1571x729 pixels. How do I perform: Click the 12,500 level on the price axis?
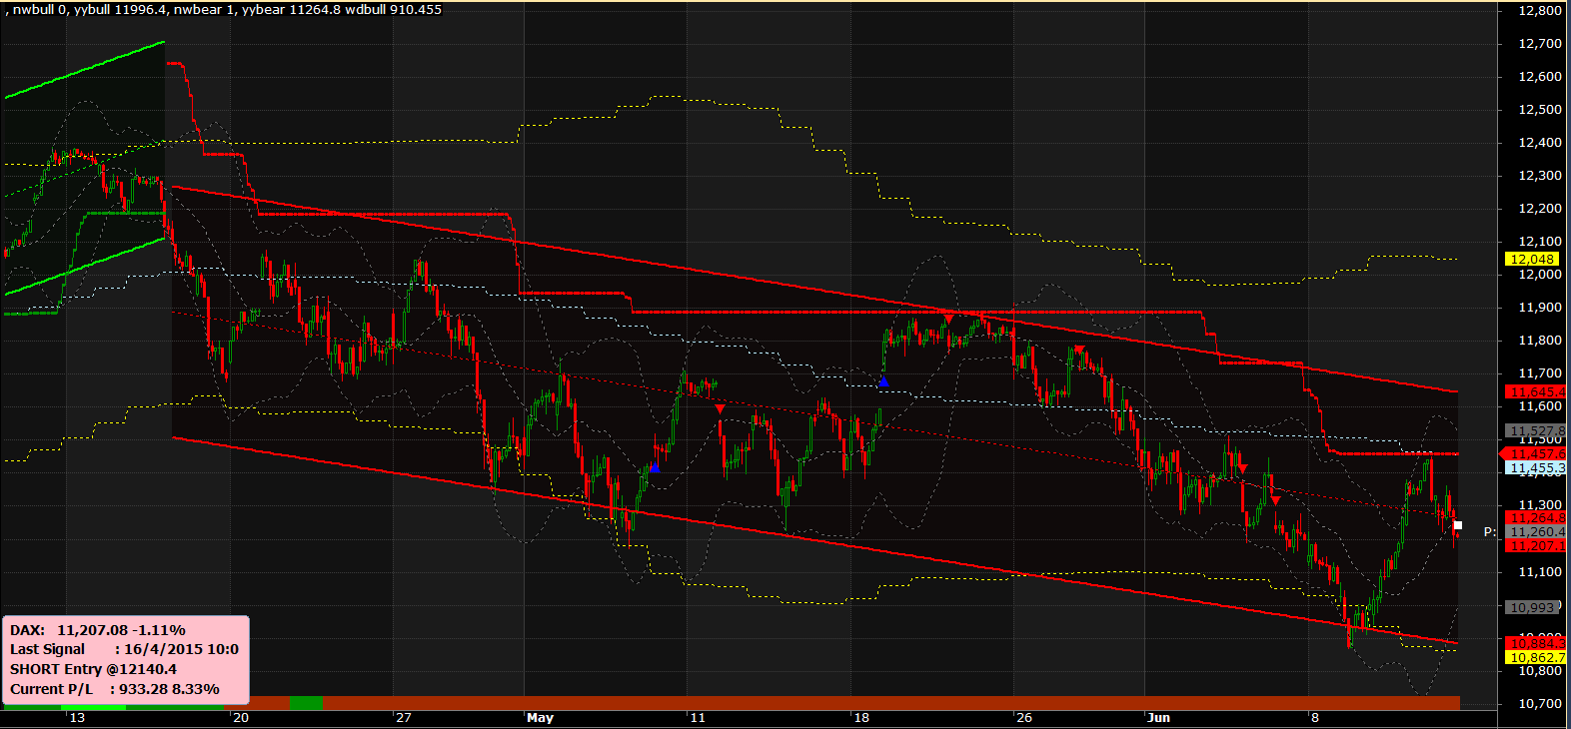1540,110
